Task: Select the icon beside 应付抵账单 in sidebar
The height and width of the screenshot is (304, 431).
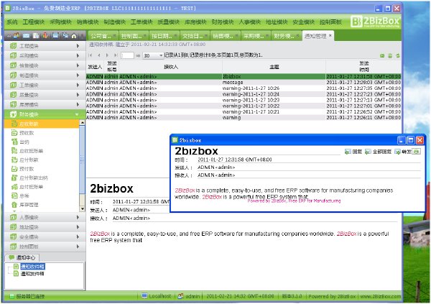Action: pos(14,187)
